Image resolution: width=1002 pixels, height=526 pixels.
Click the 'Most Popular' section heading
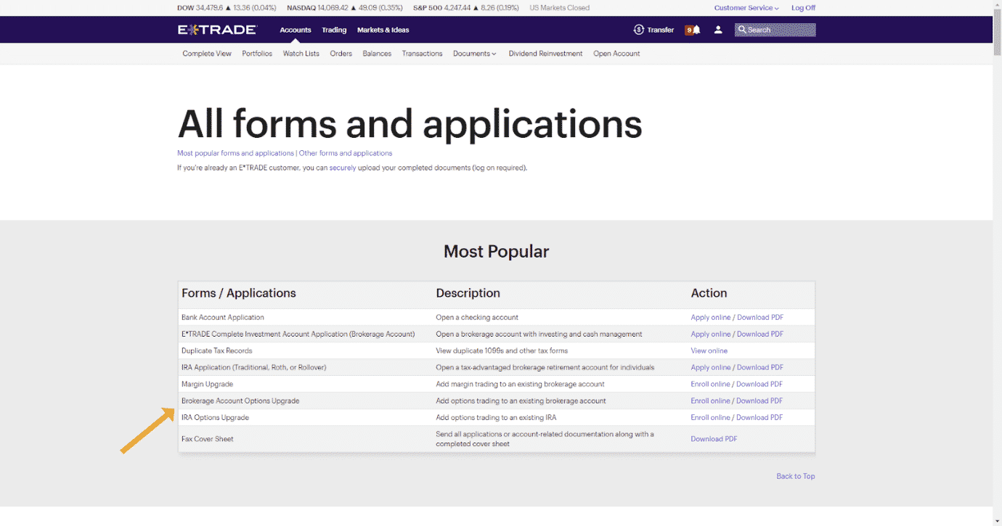(497, 252)
